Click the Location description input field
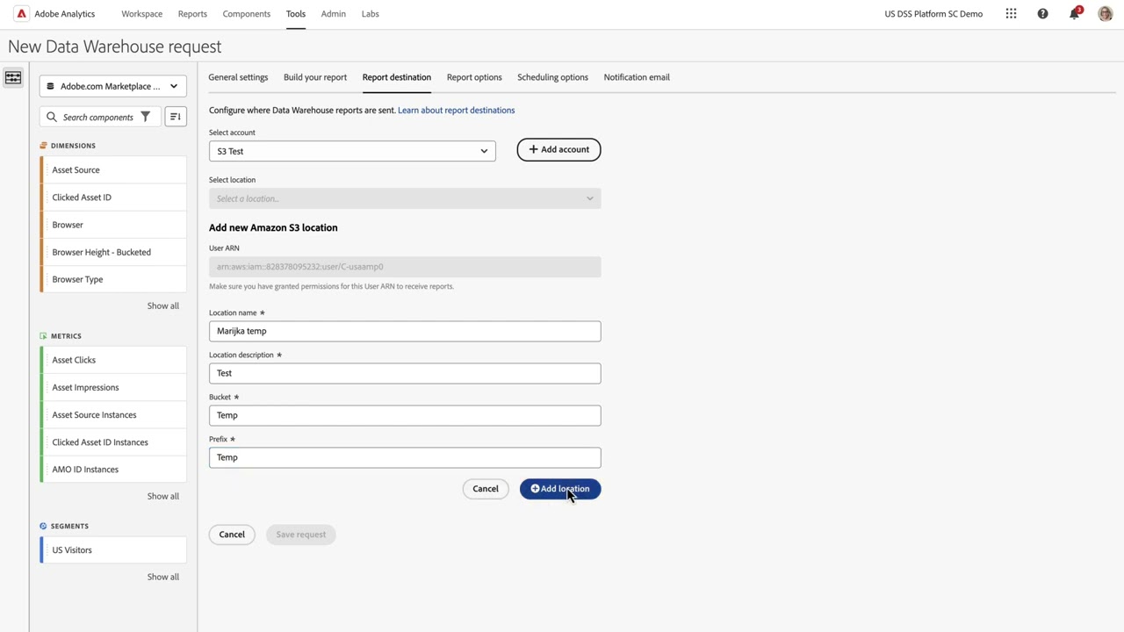1124x632 pixels. (x=405, y=373)
